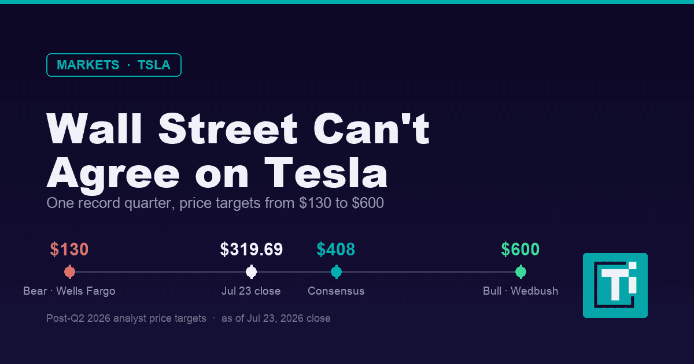
Task: Click the word Tesla in the headline
Action: tap(327, 173)
